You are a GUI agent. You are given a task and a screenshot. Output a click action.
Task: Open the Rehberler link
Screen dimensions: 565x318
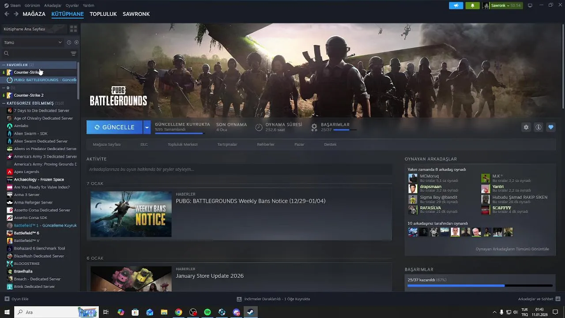(x=266, y=144)
